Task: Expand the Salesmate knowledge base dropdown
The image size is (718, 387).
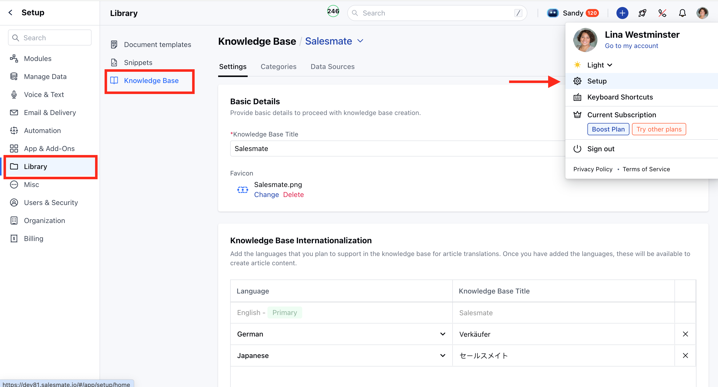Action: [360, 41]
